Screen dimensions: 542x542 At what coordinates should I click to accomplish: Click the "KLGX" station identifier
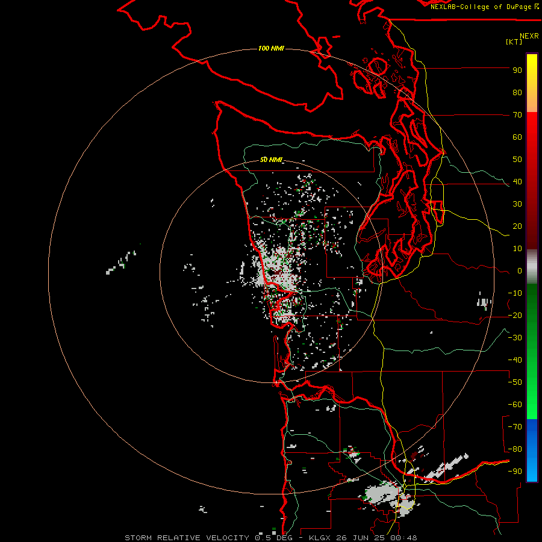pyautogui.click(x=320, y=538)
